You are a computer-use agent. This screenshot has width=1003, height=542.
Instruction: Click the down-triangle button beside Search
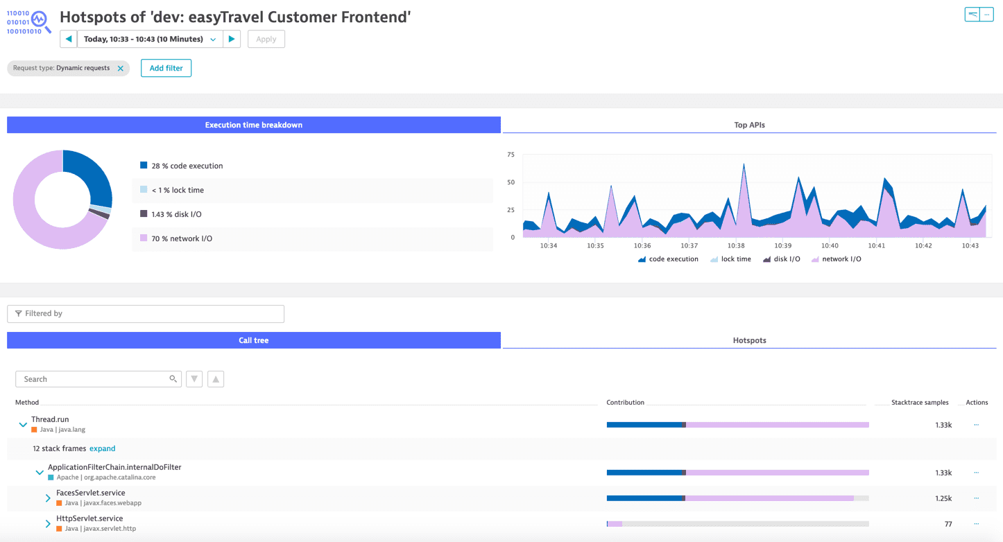pyautogui.click(x=194, y=379)
